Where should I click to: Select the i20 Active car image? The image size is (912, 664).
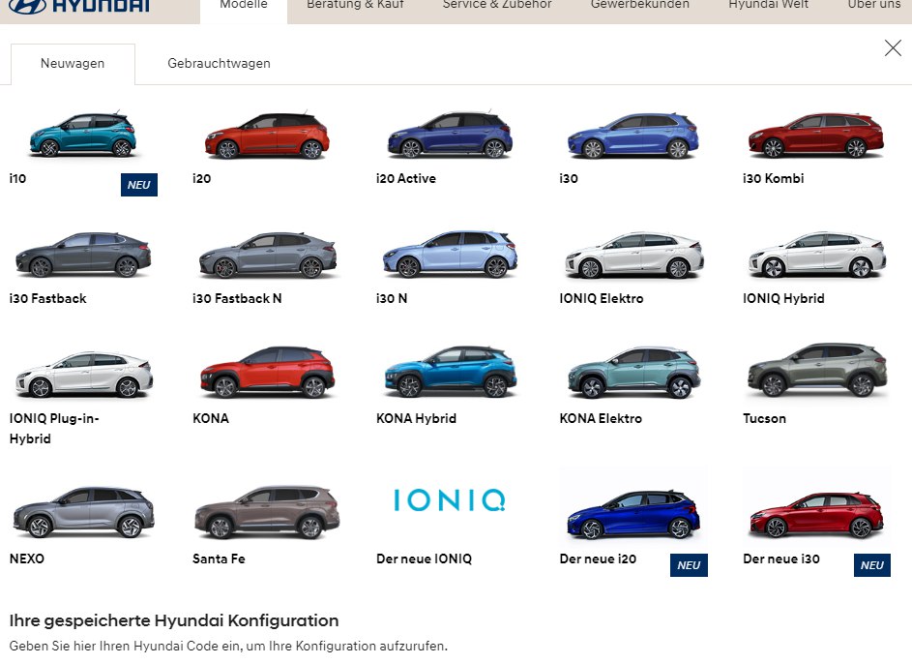450,136
